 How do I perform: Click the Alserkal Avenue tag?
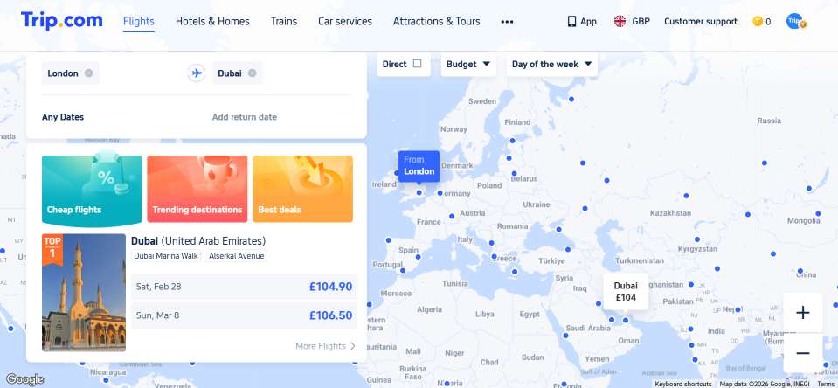(x=237, y=256)
